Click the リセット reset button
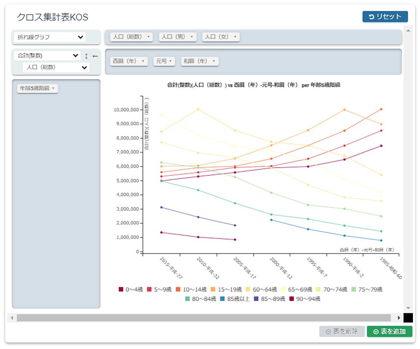This screenshot has height=349, width=420. 385,17
